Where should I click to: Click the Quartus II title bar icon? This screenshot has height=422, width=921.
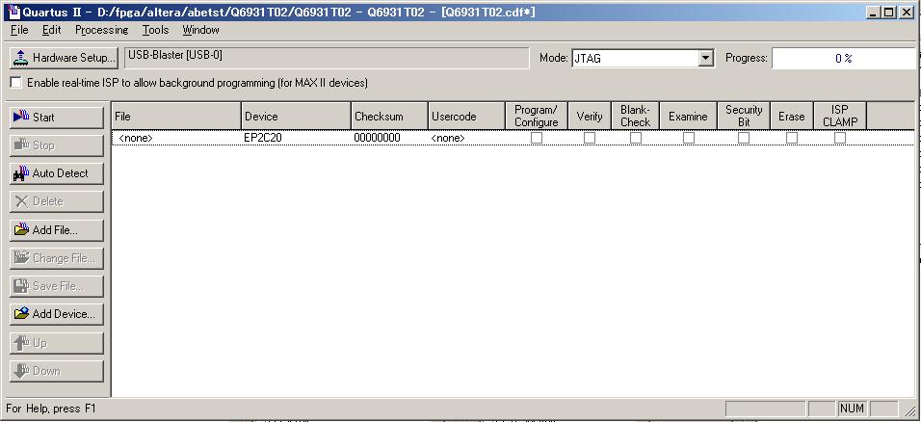[x=14, y=12]
